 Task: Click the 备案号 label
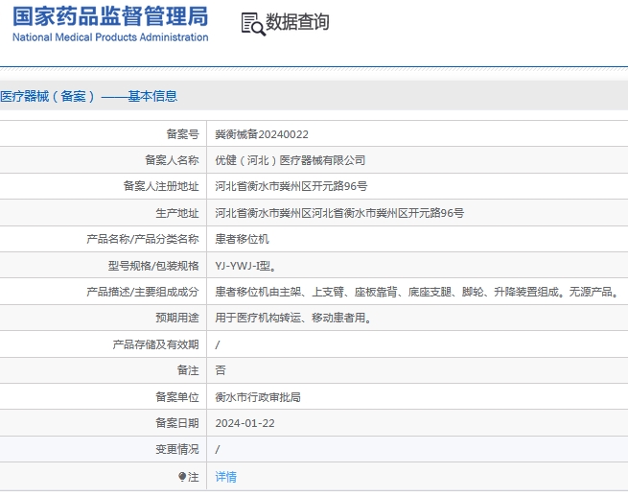(182, 134)
